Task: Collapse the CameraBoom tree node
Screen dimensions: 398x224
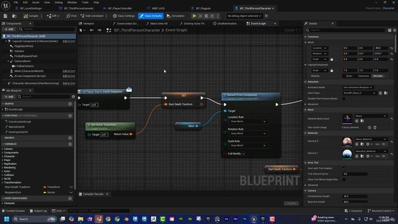Action: pos(8,61)
